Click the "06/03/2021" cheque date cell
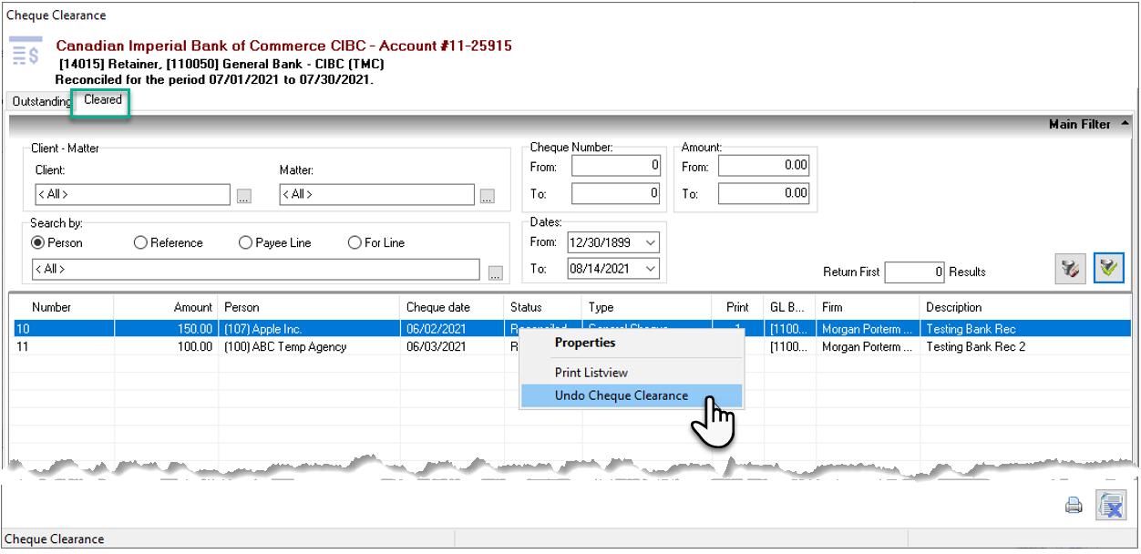Viewport: 1141px width, 554px height. coord(452,347)
